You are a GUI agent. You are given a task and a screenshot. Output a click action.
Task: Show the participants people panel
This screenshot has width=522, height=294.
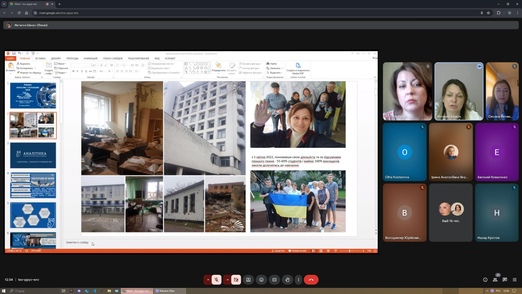pyautogui.click(x=495, y=280)
